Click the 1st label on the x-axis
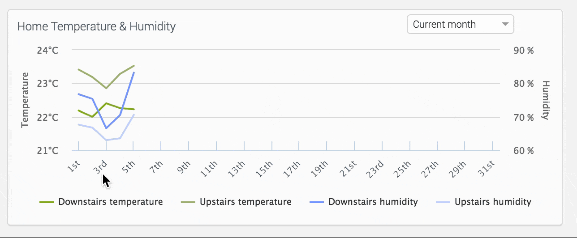 74,168
